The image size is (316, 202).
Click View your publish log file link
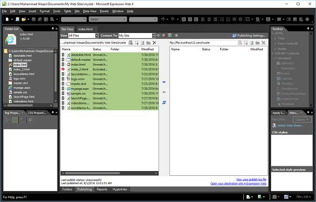pyautogui.click(x=251, y=179)
